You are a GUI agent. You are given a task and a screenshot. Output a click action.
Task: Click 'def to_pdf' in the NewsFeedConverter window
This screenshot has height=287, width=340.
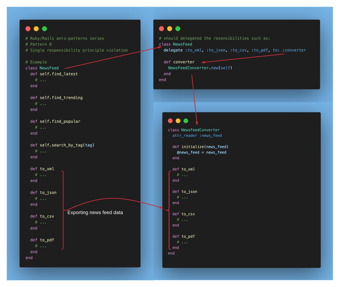[184, 237]
